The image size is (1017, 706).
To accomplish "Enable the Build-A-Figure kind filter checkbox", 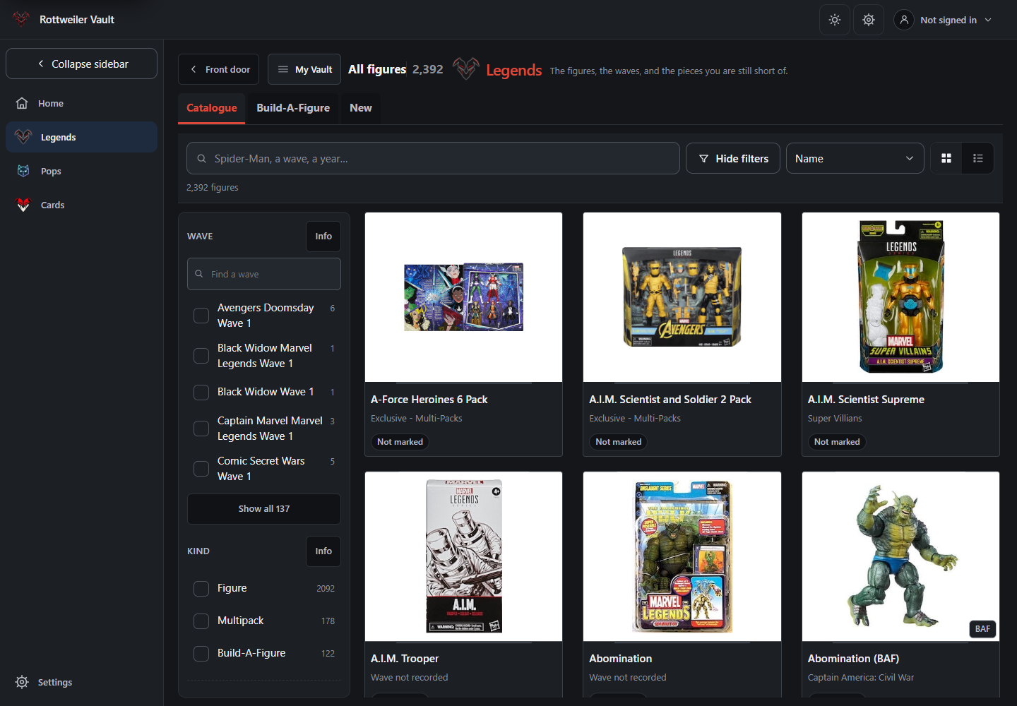I will pyautogui.click(x=201, y=653).
